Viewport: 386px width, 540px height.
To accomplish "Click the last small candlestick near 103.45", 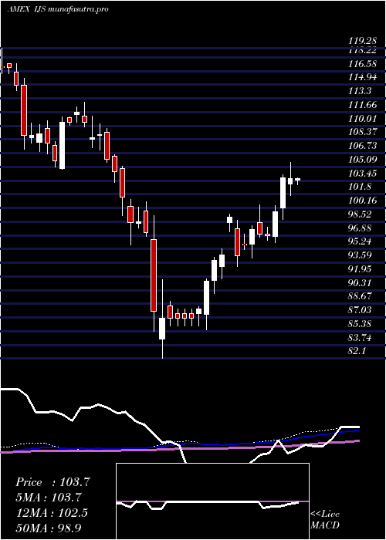I will point(297,180).
